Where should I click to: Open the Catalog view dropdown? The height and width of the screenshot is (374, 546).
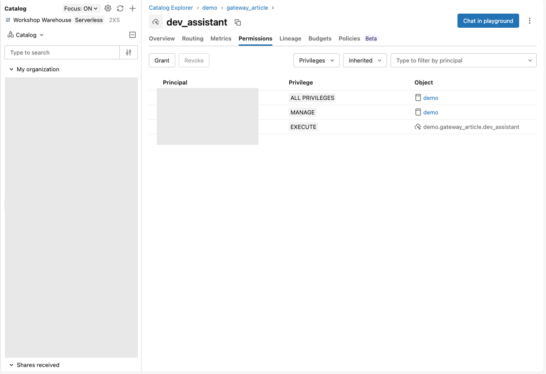point(26,35)
